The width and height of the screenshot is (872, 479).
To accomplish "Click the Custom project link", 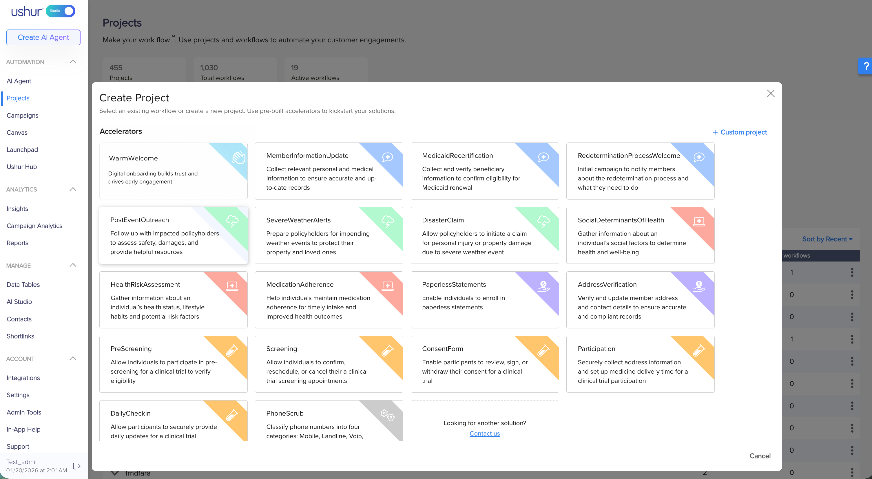I will pyautogui.click(x=740, y=132).
